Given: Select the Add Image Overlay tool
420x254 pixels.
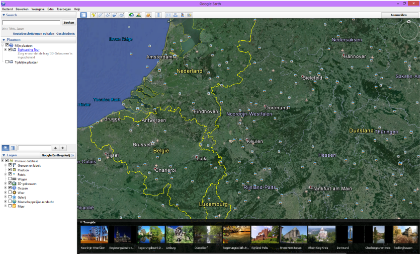Looking at the screenshot, I should [114, 15].
